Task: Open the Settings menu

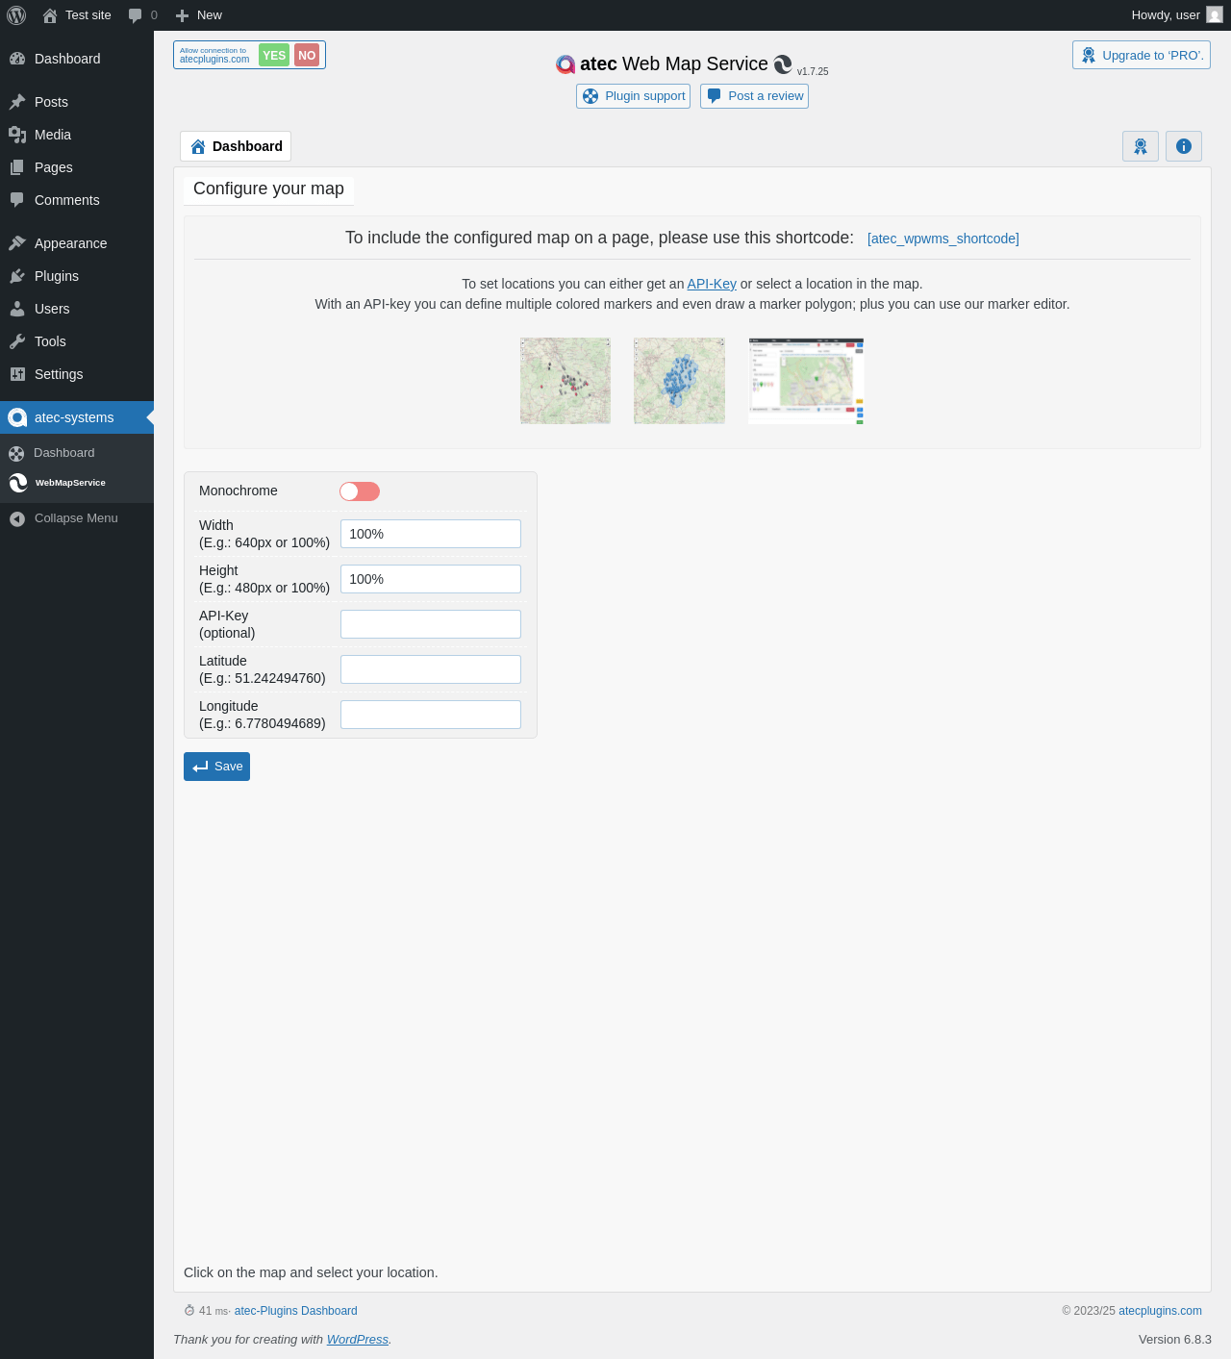Action: [77, 374]
